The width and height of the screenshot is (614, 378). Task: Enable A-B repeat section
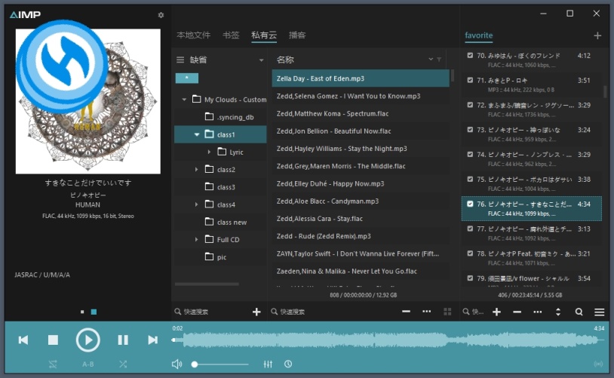click(87, 364)
